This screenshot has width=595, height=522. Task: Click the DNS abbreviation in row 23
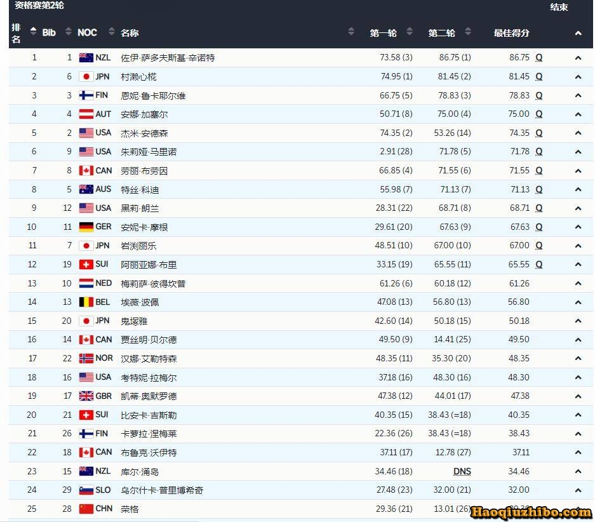click(x=462, y=471)
